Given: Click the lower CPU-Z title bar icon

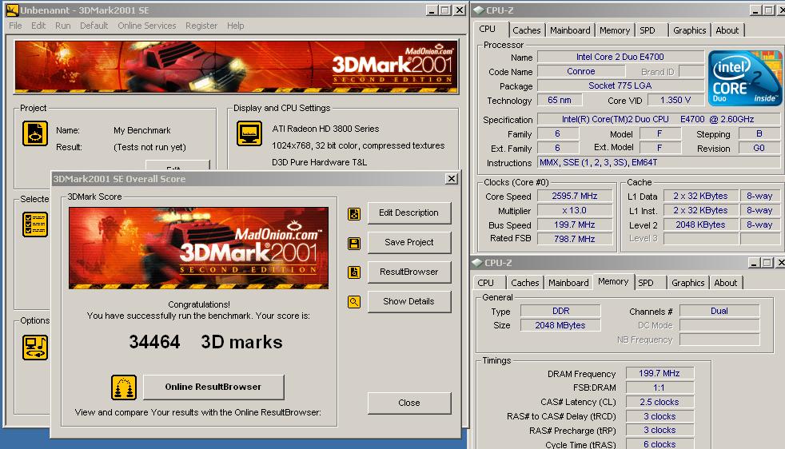Looking at the screenshot, I should 476,262.
